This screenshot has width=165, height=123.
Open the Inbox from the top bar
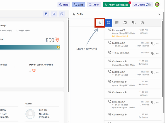pos(94,5)
